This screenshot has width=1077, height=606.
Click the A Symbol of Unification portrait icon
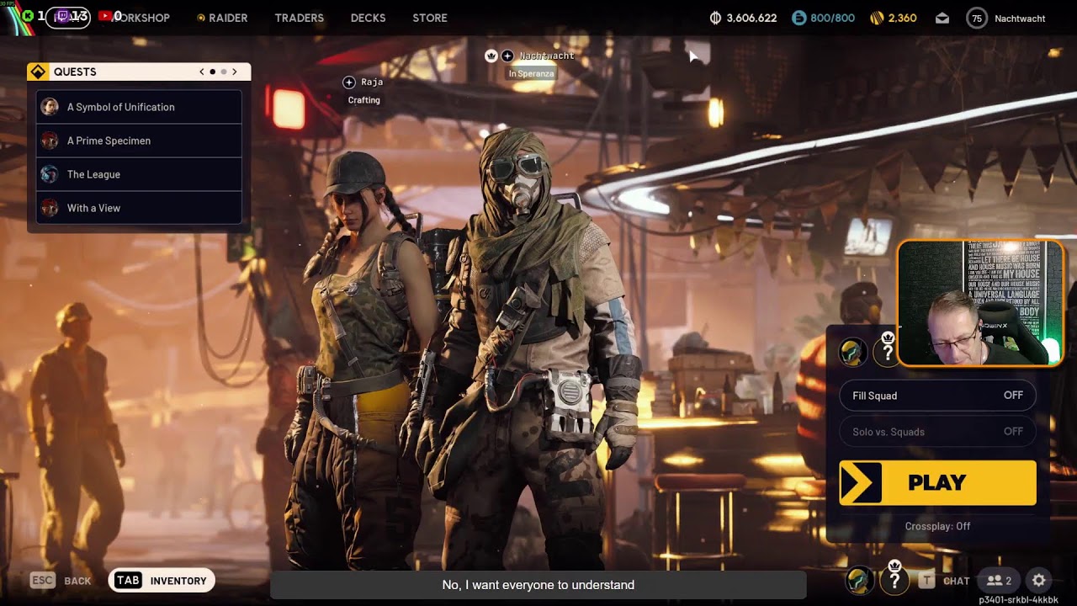tap(50, 107)
